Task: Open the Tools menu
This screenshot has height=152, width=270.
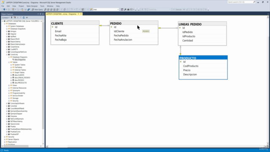Action: point(42,6)
